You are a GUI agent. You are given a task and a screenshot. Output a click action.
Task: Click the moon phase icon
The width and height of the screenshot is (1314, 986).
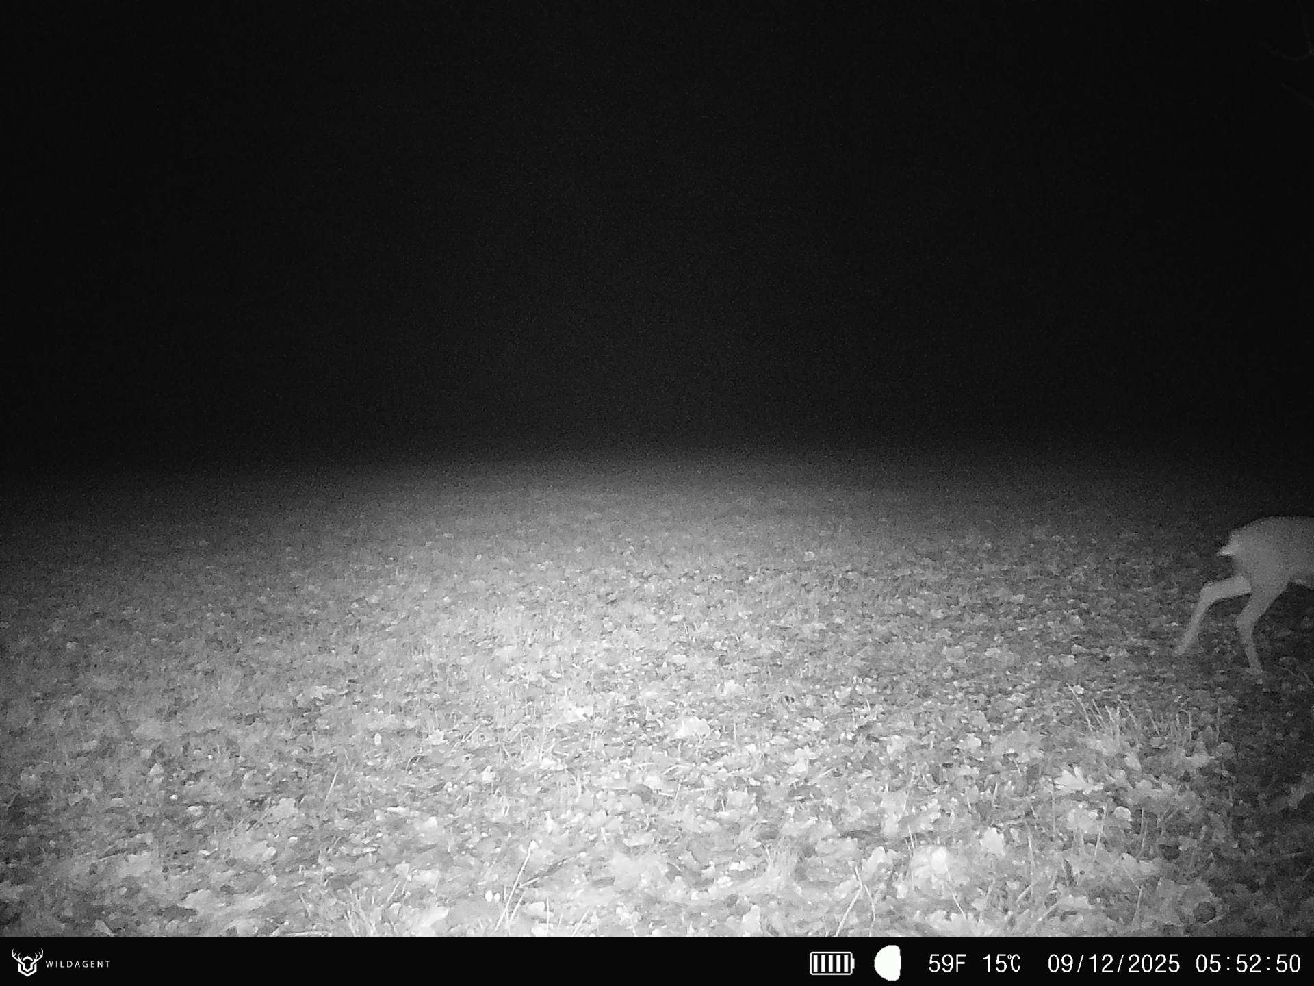[888, 963]
